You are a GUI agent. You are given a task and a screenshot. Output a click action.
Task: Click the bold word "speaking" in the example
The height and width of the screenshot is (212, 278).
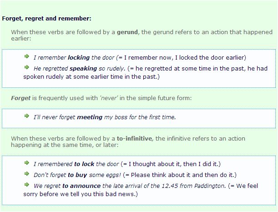point(83,69)
